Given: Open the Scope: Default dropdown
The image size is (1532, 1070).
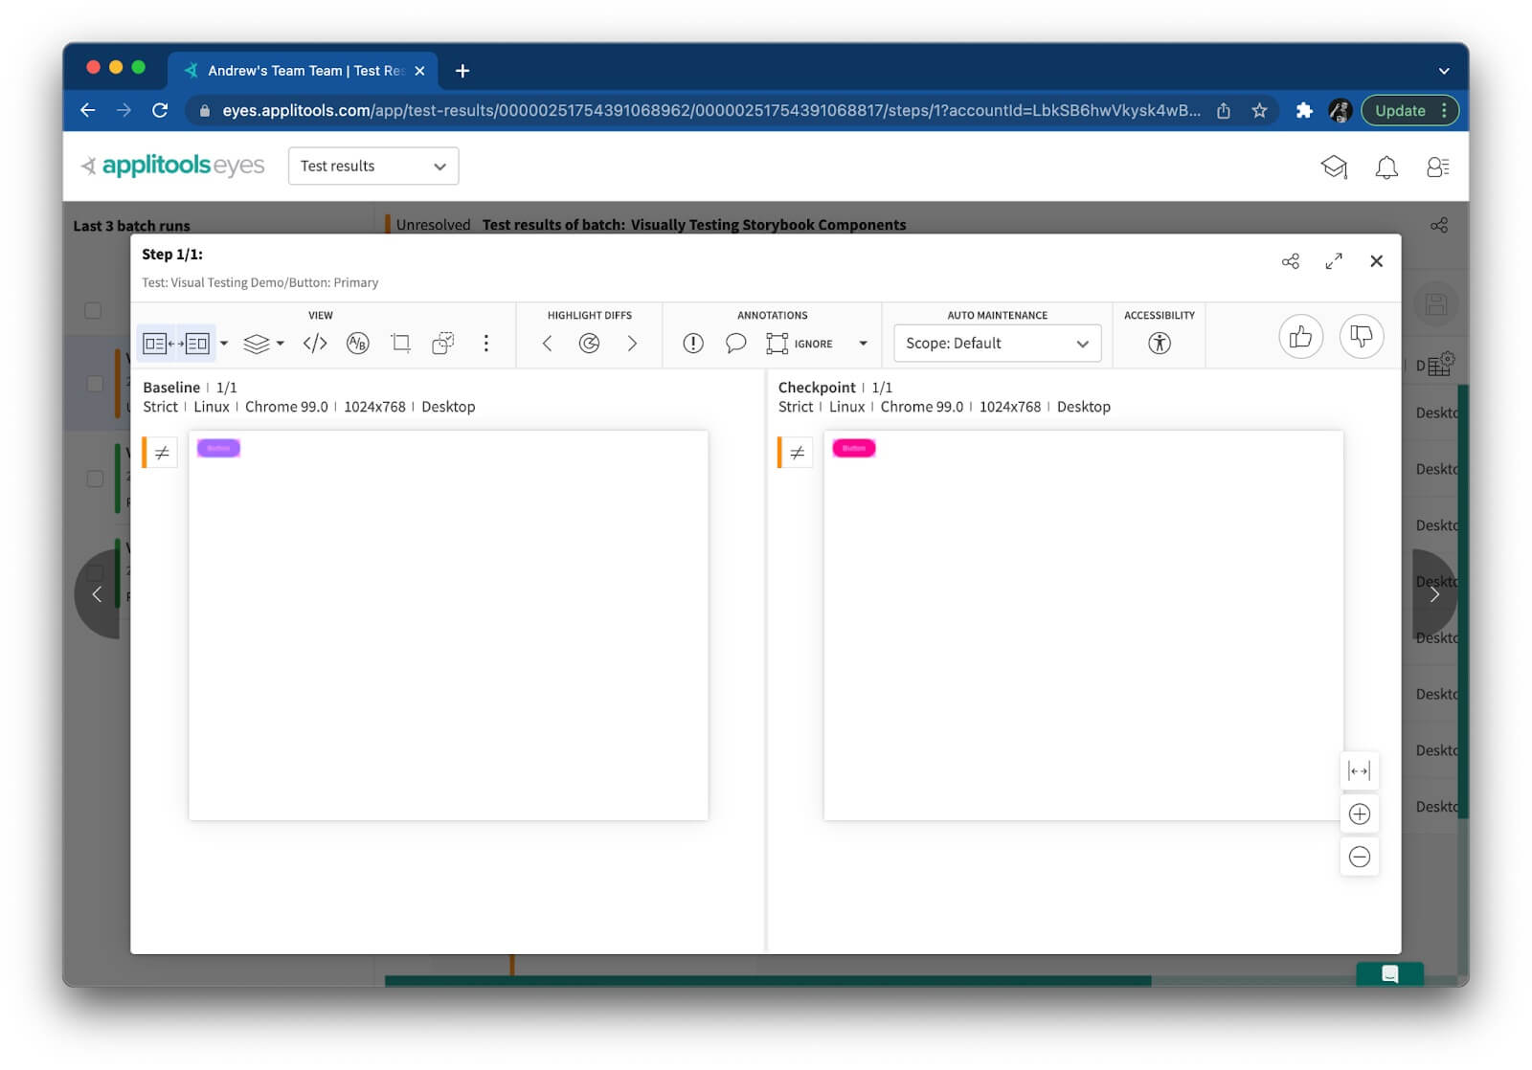Looking at the screenshot, I should click(x=997, y=344).
